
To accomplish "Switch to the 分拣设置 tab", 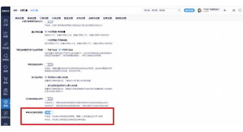I will coord(56,18).
